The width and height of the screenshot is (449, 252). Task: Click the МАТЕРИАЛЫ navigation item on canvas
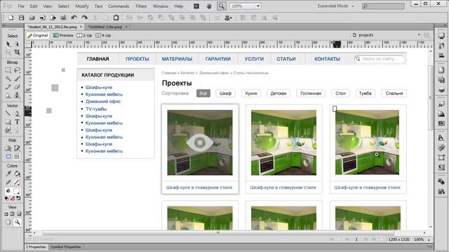[177, 59]
